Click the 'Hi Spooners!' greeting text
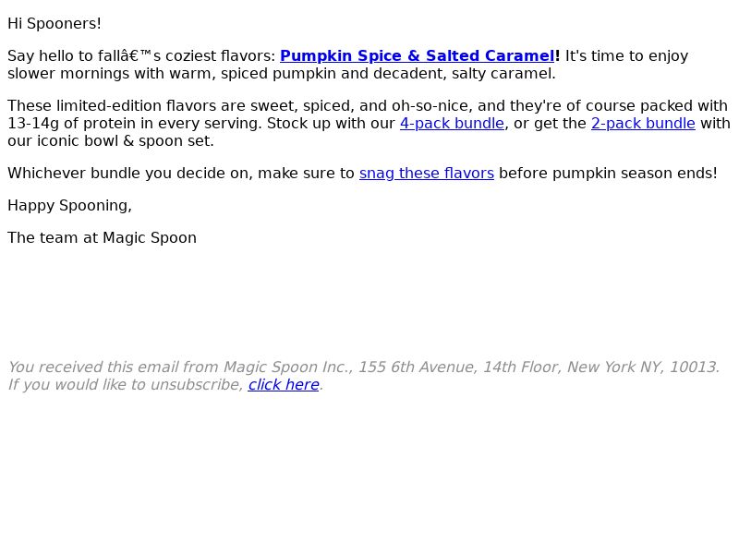 pos(55,24)
